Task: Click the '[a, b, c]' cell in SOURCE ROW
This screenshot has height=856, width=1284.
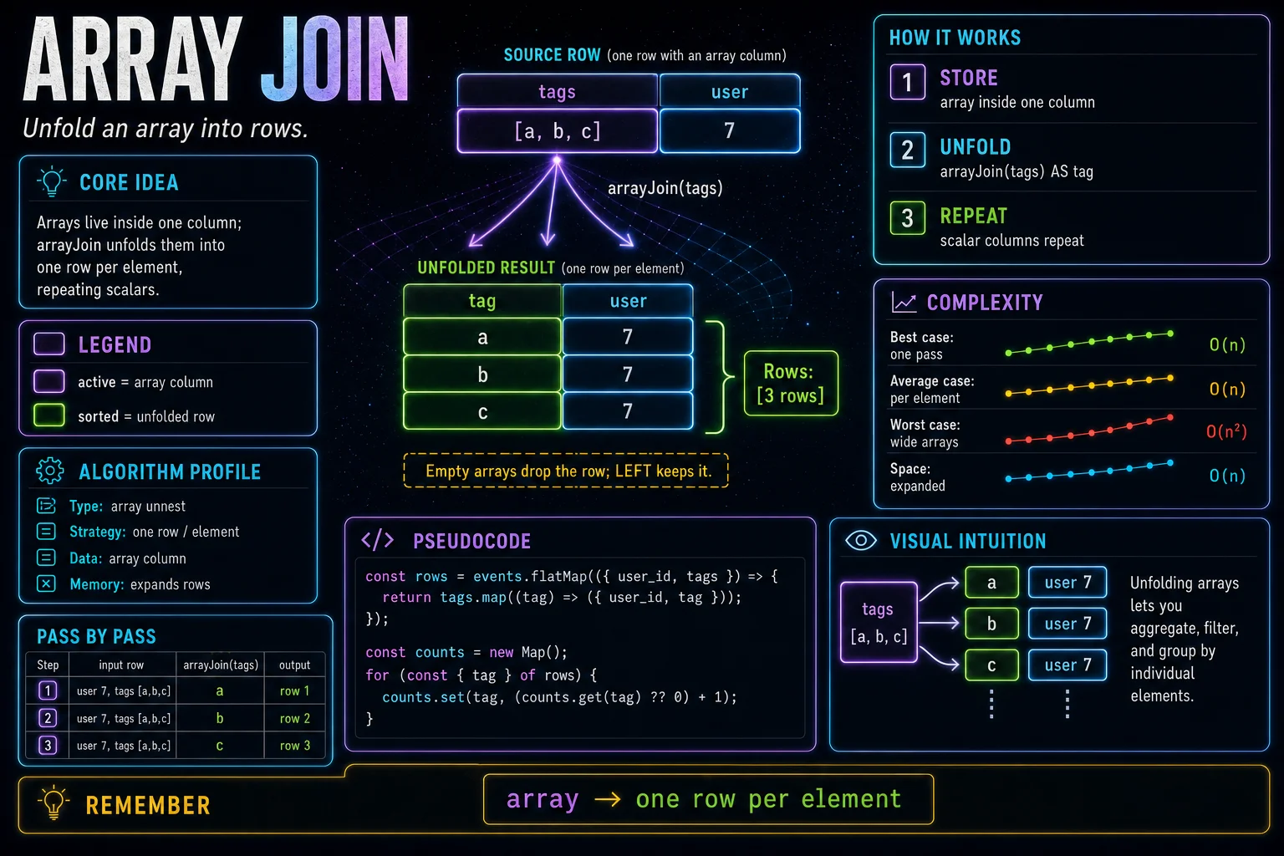Action: coord(558,130)
